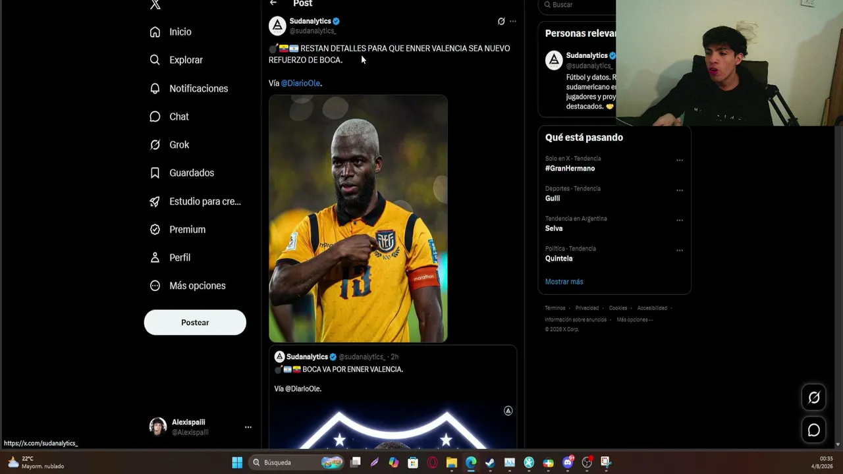Open the quoted Sudanalytics post
The image size is (843, 474).
point(393,397)
